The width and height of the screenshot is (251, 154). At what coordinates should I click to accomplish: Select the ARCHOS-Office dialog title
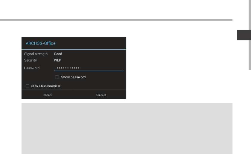point(41,43)
